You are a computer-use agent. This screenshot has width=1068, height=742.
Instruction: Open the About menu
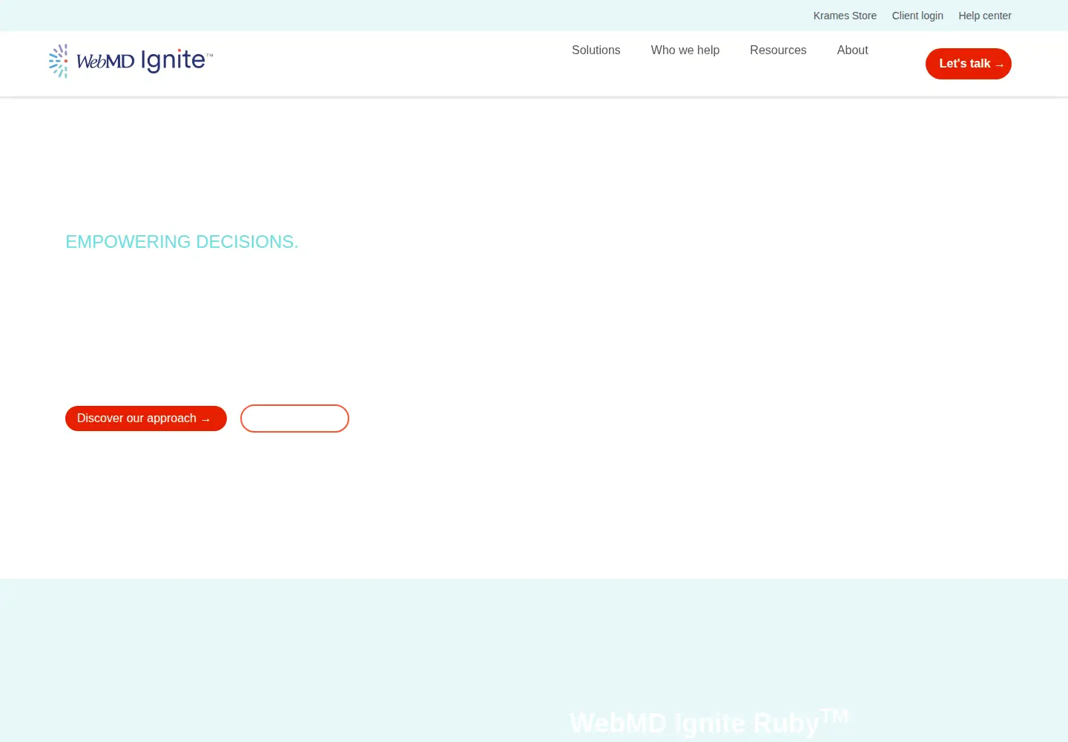click(852, 50)
